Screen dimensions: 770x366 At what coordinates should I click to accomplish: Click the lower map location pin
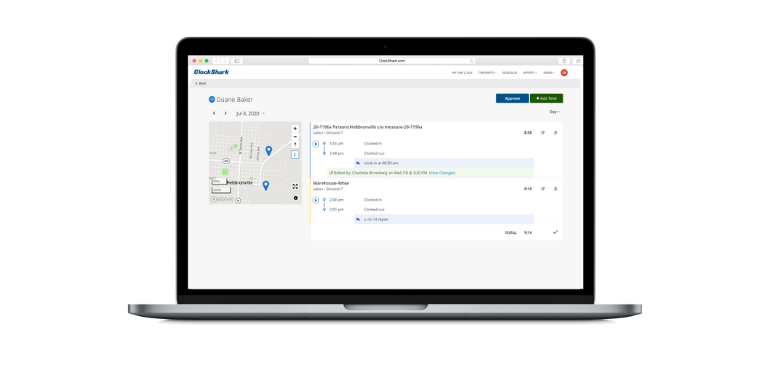(265, 186)
